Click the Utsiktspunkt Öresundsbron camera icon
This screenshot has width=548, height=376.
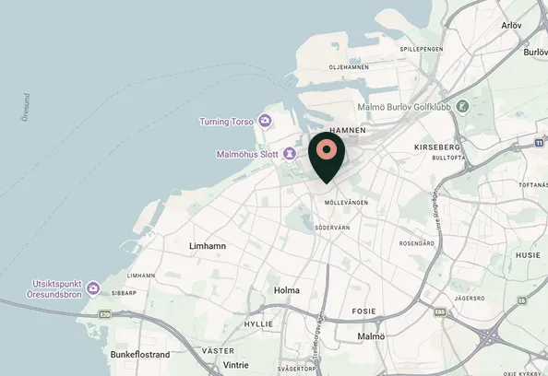tap(93, 288)
